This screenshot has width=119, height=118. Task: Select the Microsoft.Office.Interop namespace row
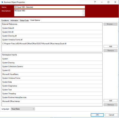click(x=52, y=101)
